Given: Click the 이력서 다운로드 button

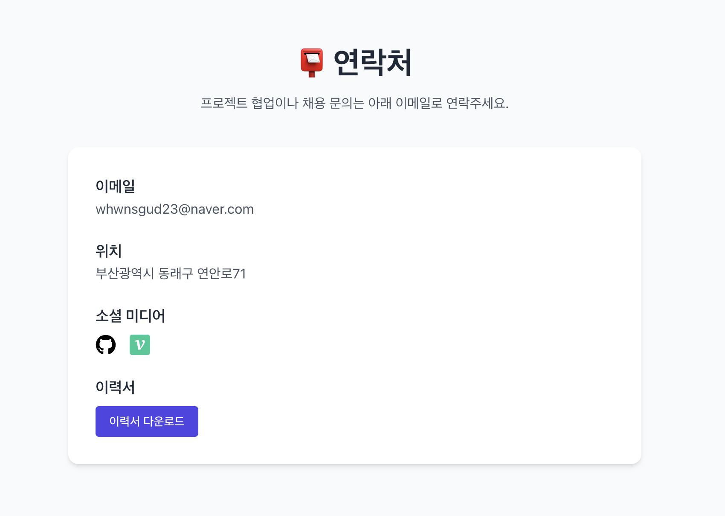Looking at the screenshot, I should [147, 421].
